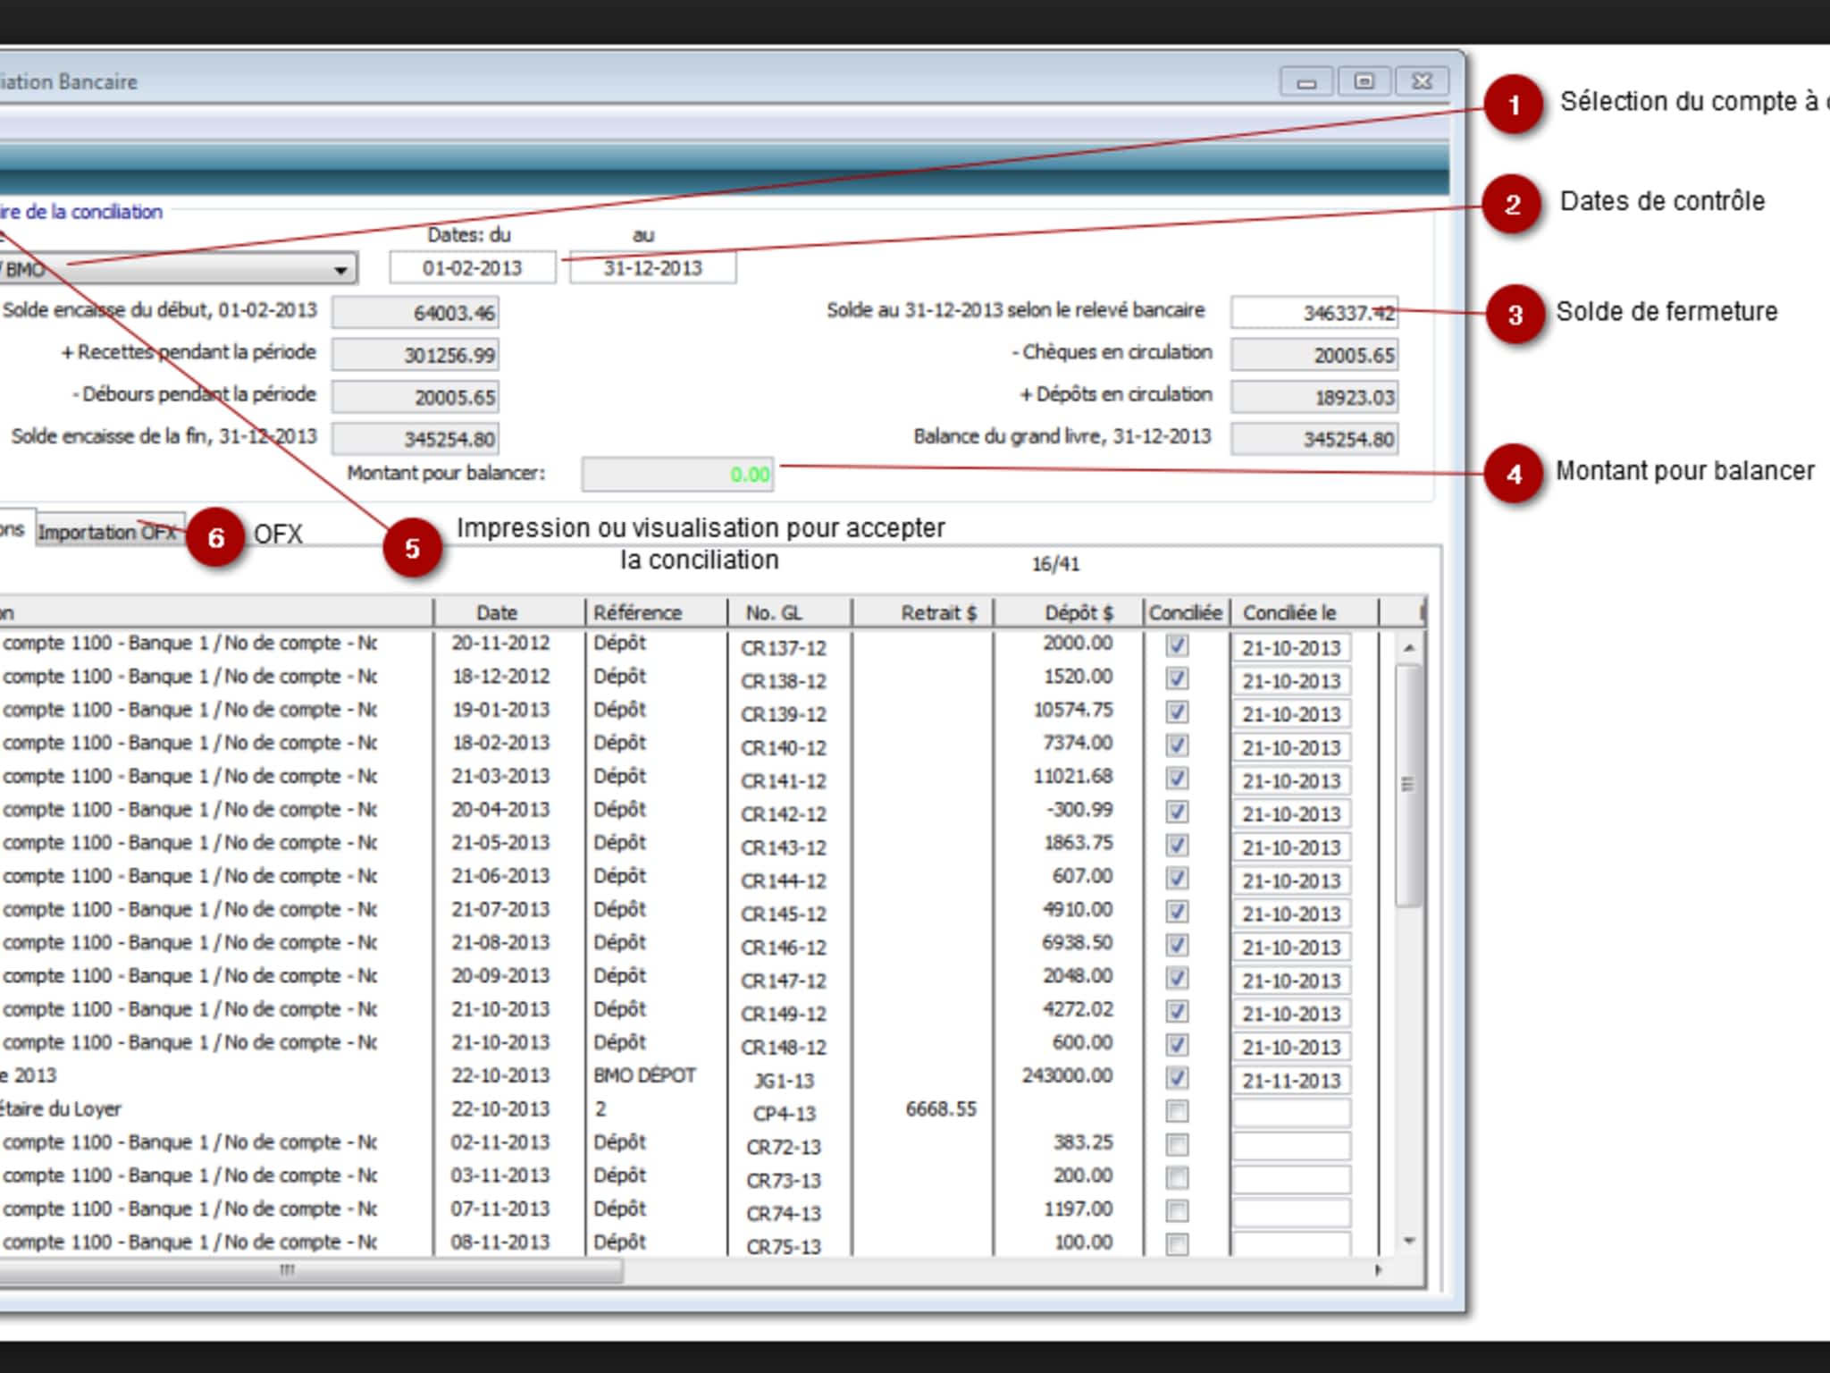
Task: Open the BMO account dropdown
Action: pyautogui.click(x=340, y=269)
